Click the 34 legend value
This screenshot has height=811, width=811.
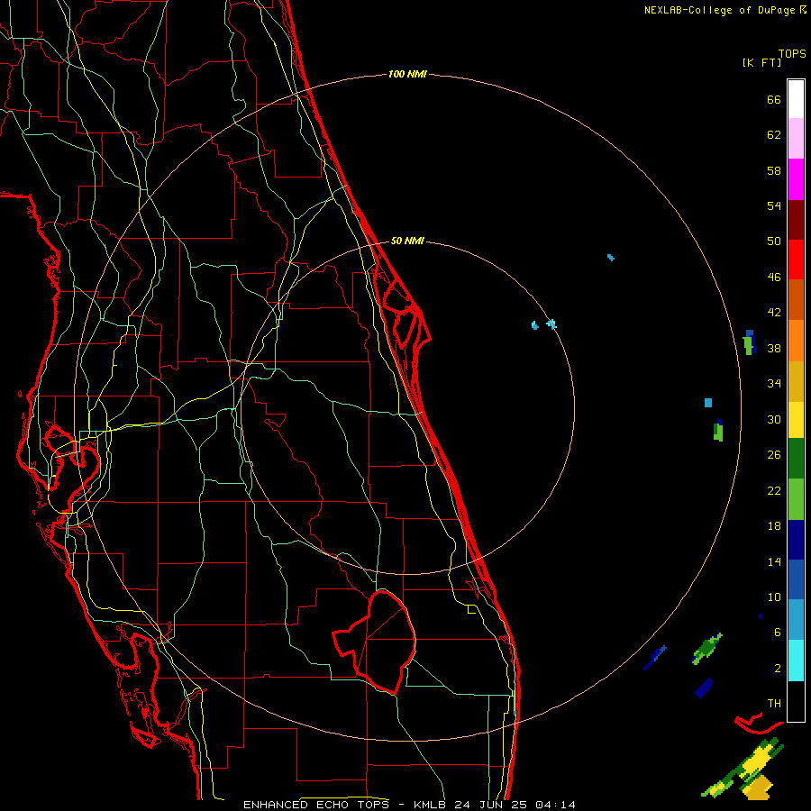[774, 384]
